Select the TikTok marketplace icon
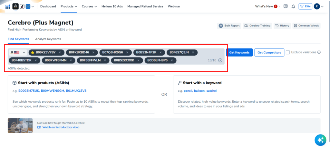The image size is (330, 150). tap(22, 6)
